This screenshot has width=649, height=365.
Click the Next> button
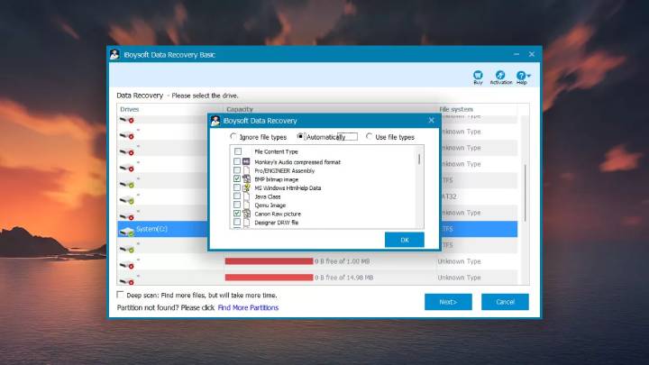pos(448,302)
